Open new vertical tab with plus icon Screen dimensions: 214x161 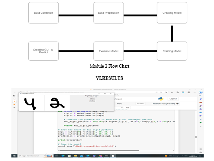coord(14,107)
